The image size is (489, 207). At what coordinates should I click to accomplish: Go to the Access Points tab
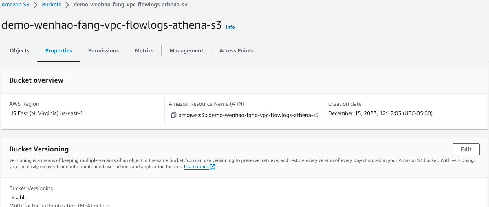[237, 51]
